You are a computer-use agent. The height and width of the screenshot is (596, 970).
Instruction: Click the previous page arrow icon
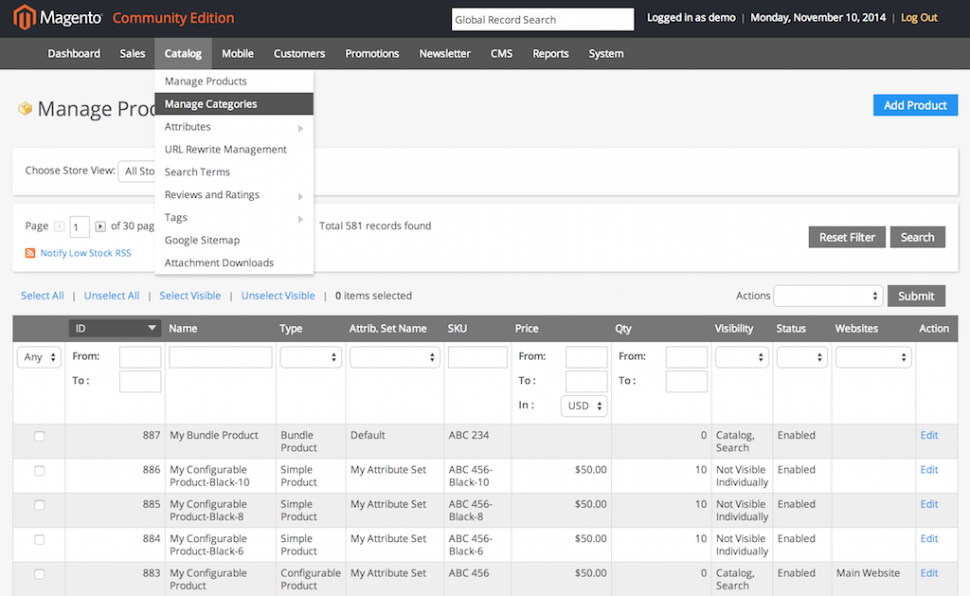tap(60, 226)
